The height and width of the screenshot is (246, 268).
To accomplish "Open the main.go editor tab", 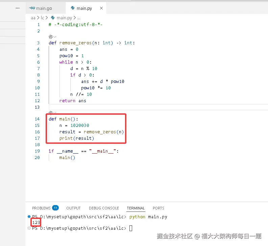I will [x=45, y=8].
